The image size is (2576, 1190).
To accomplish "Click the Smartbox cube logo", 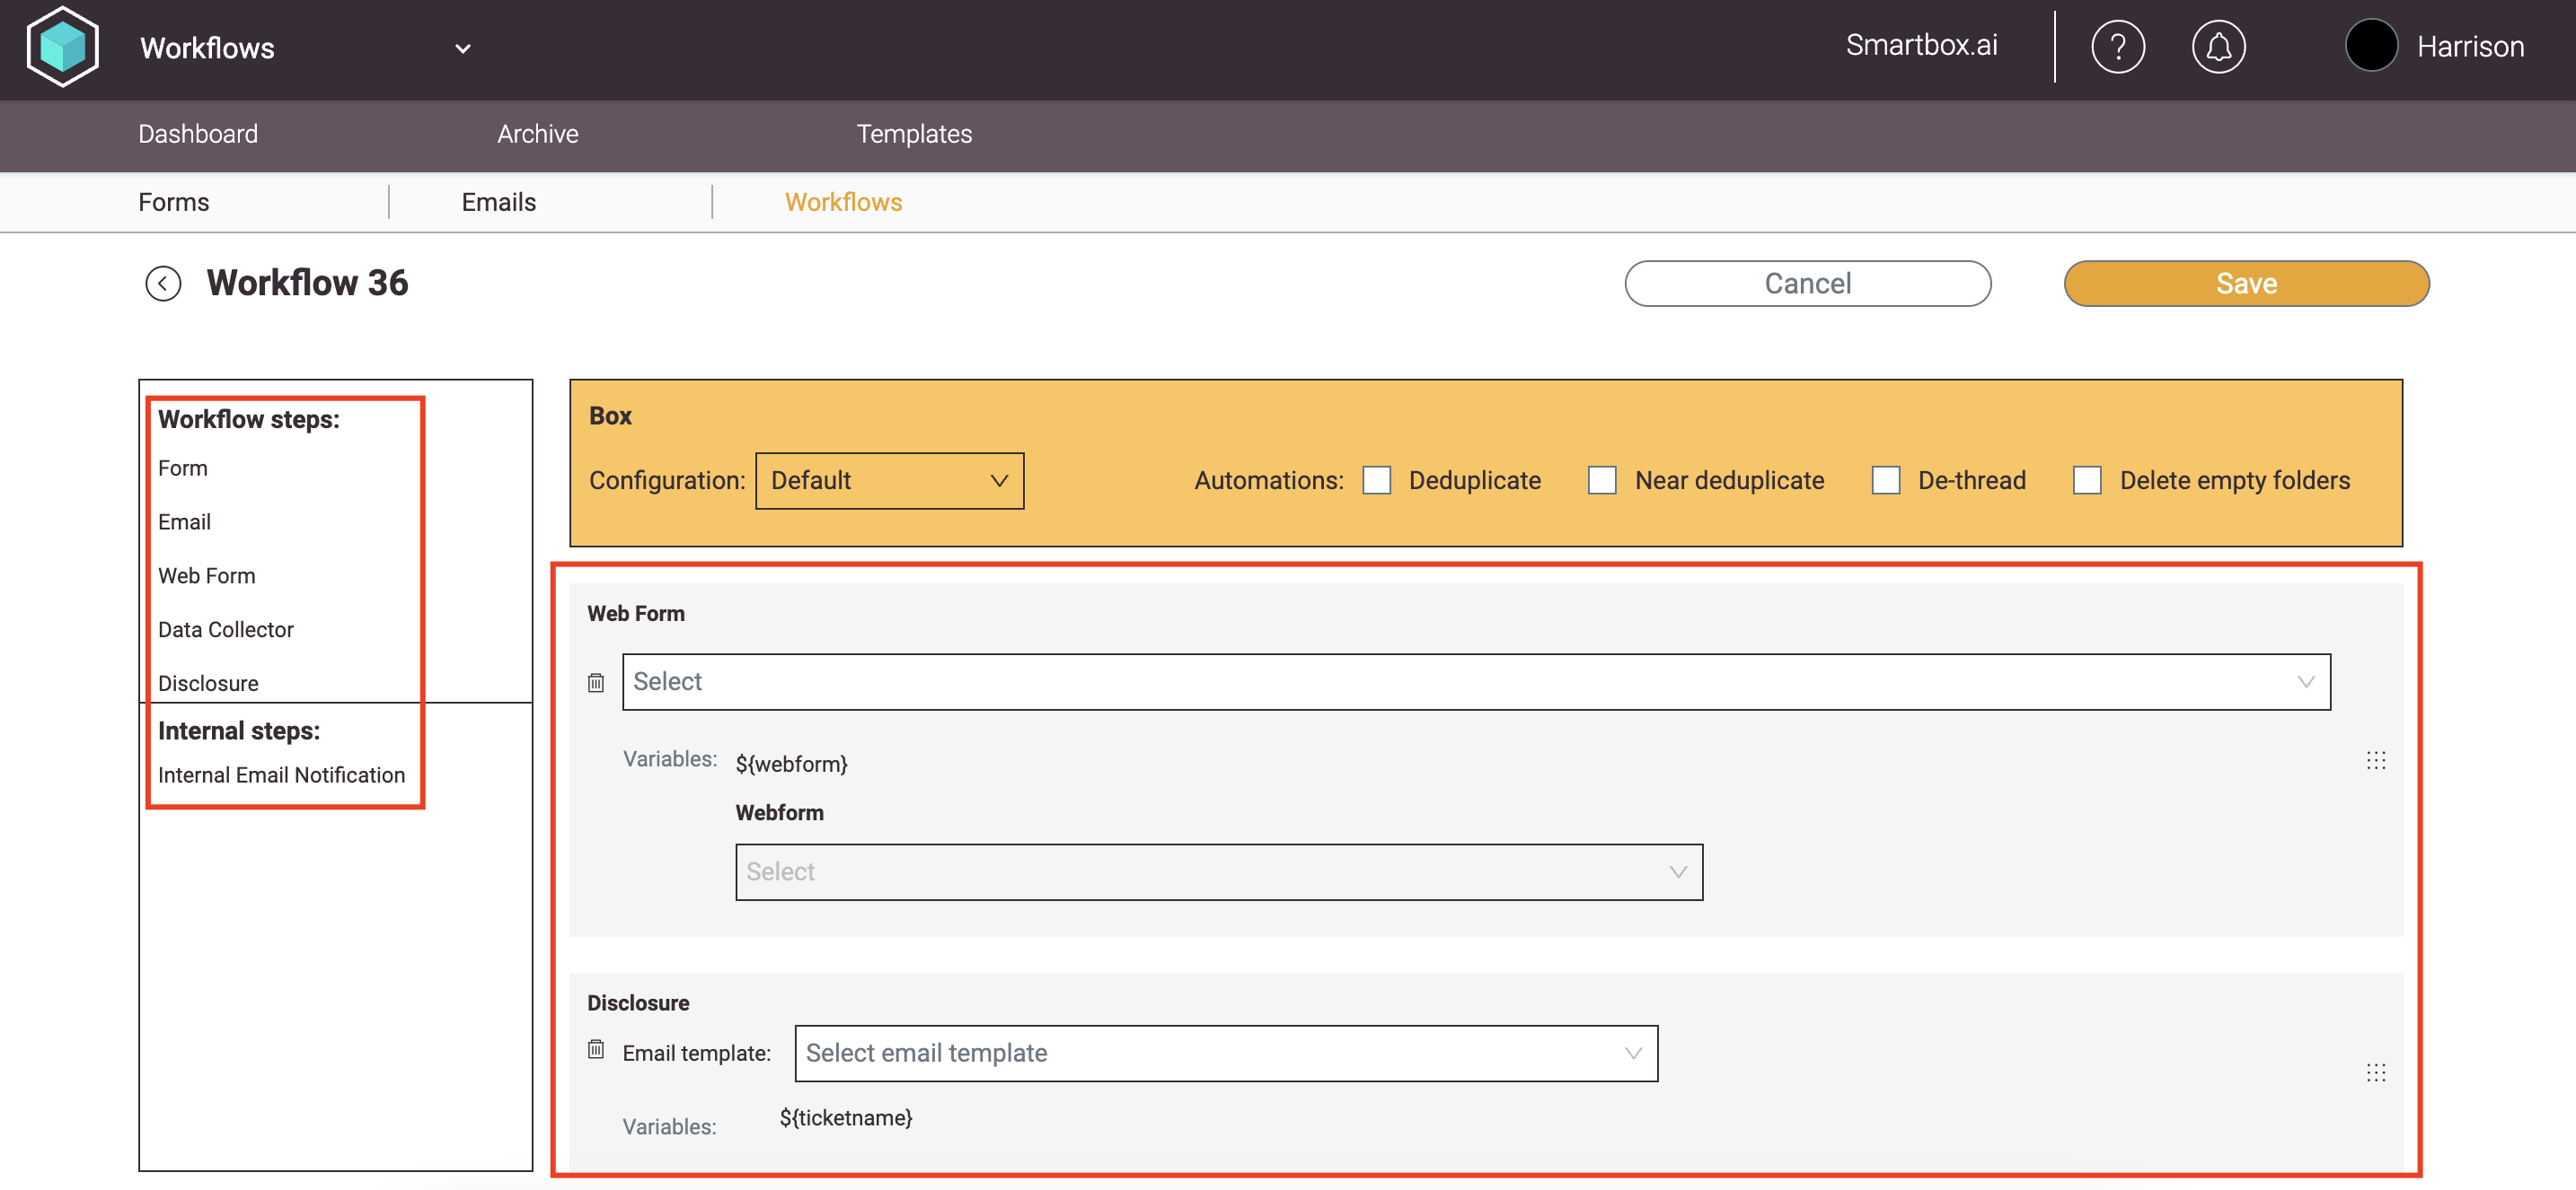I will 63,47.
